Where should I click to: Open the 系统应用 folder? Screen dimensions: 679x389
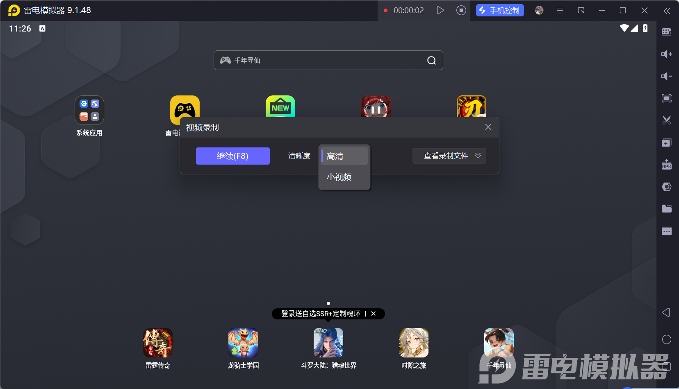click(89, 110)
